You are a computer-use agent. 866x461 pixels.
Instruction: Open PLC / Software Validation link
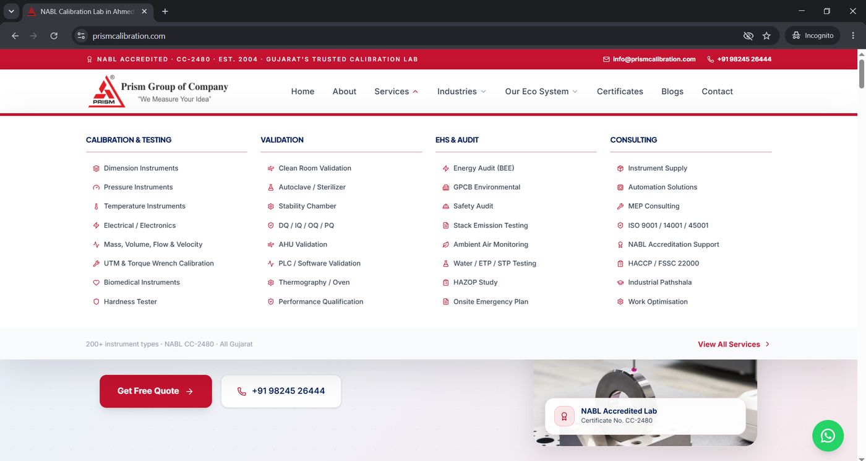[319, 264]
